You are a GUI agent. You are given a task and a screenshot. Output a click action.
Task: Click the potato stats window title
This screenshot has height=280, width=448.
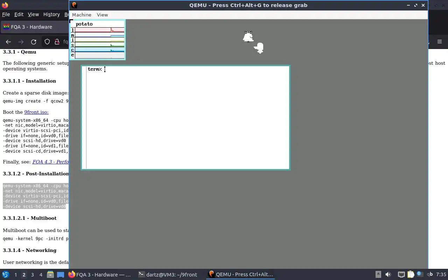[84, 24]
